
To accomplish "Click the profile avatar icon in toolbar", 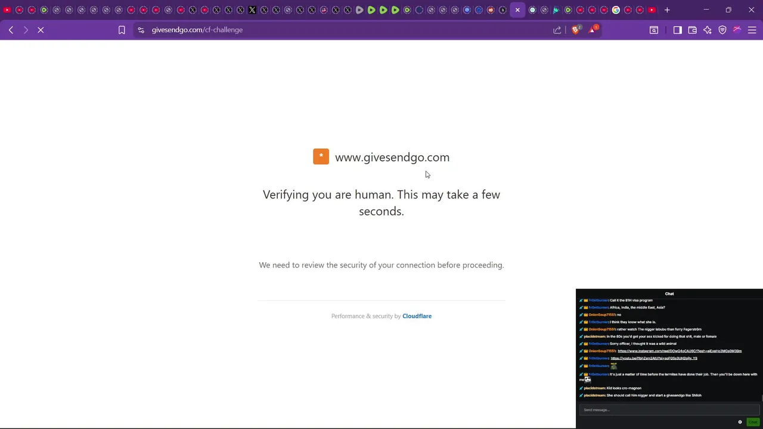I will (x=737, y=30).
